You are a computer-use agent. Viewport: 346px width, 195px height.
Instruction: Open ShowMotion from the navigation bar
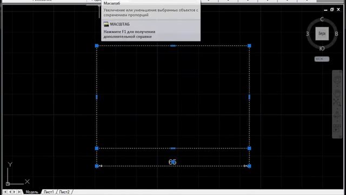pyautogui.click(x=337, y=128)
